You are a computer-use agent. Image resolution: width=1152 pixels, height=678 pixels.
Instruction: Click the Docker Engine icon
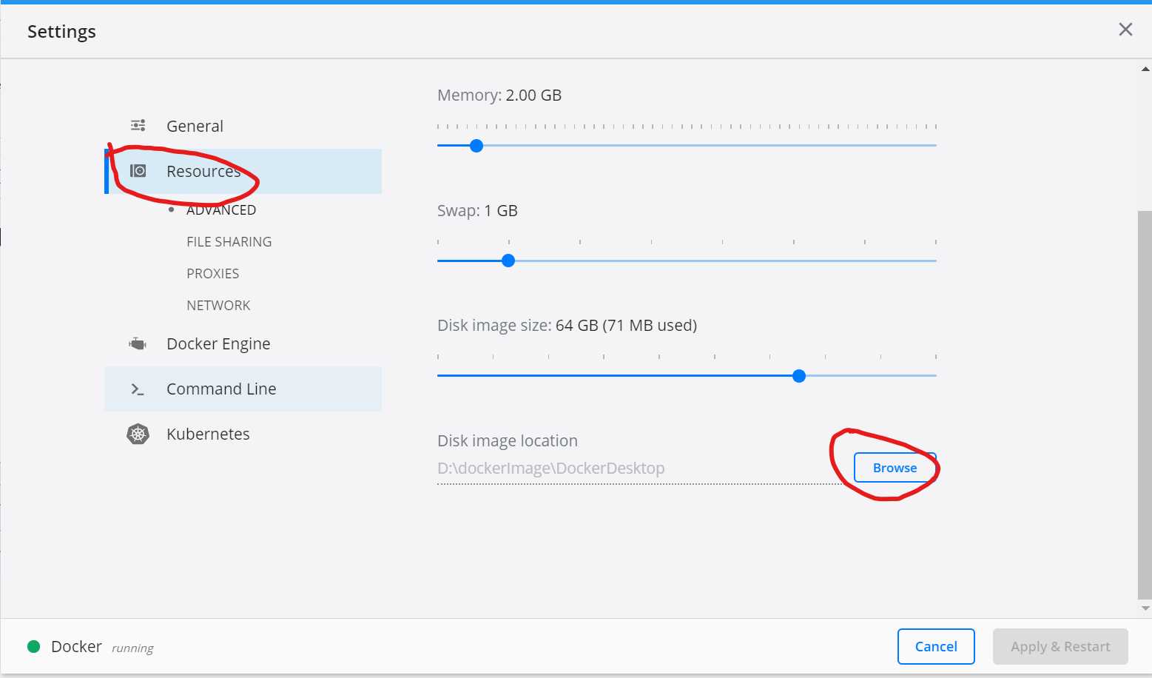pos(138,343)
